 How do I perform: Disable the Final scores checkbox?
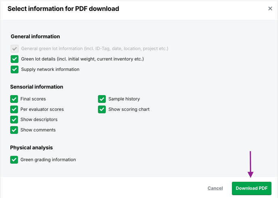click(x=14, y=99)
